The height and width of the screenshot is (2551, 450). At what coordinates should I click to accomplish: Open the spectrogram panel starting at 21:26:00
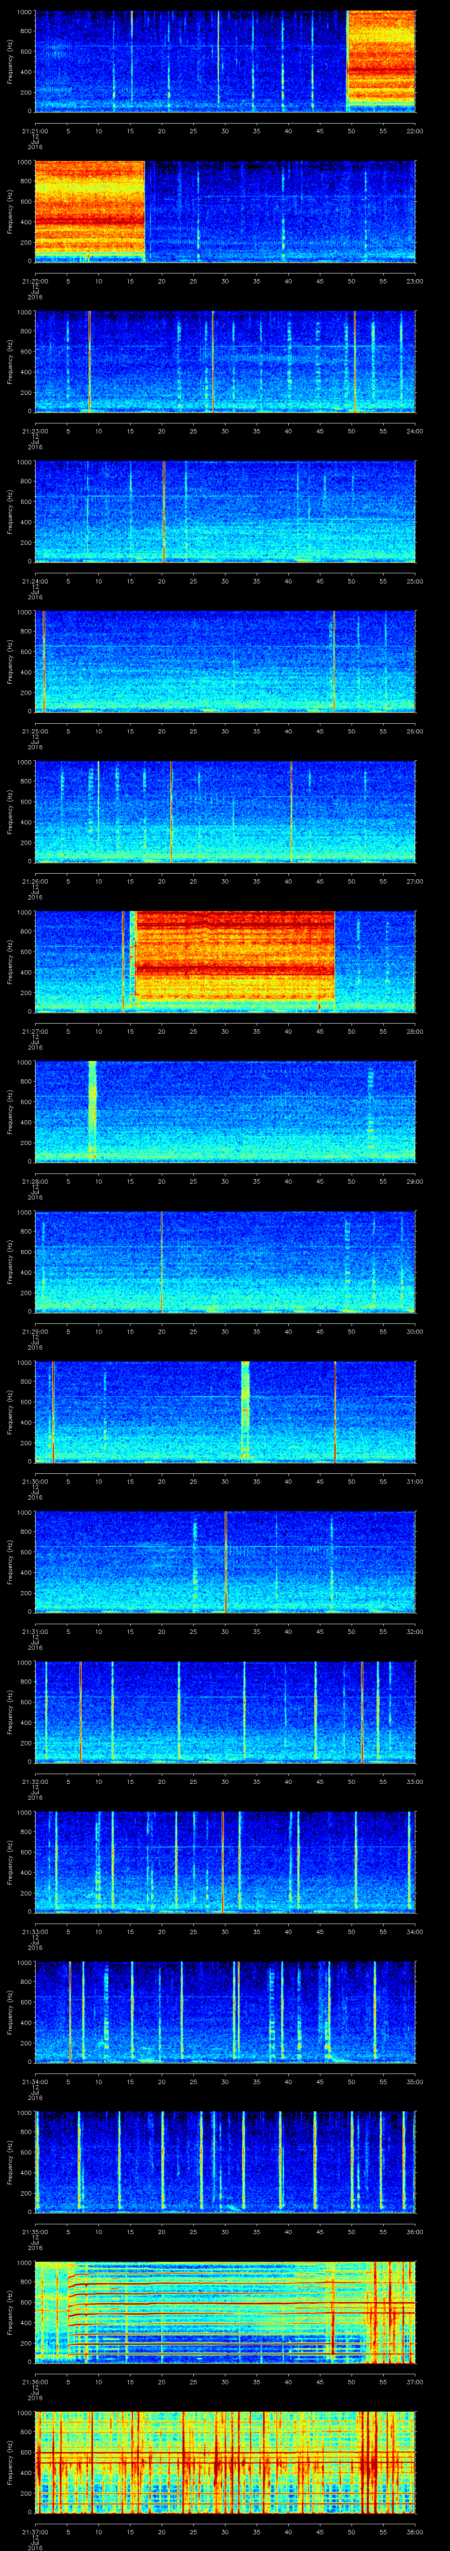tap(225, 811)
